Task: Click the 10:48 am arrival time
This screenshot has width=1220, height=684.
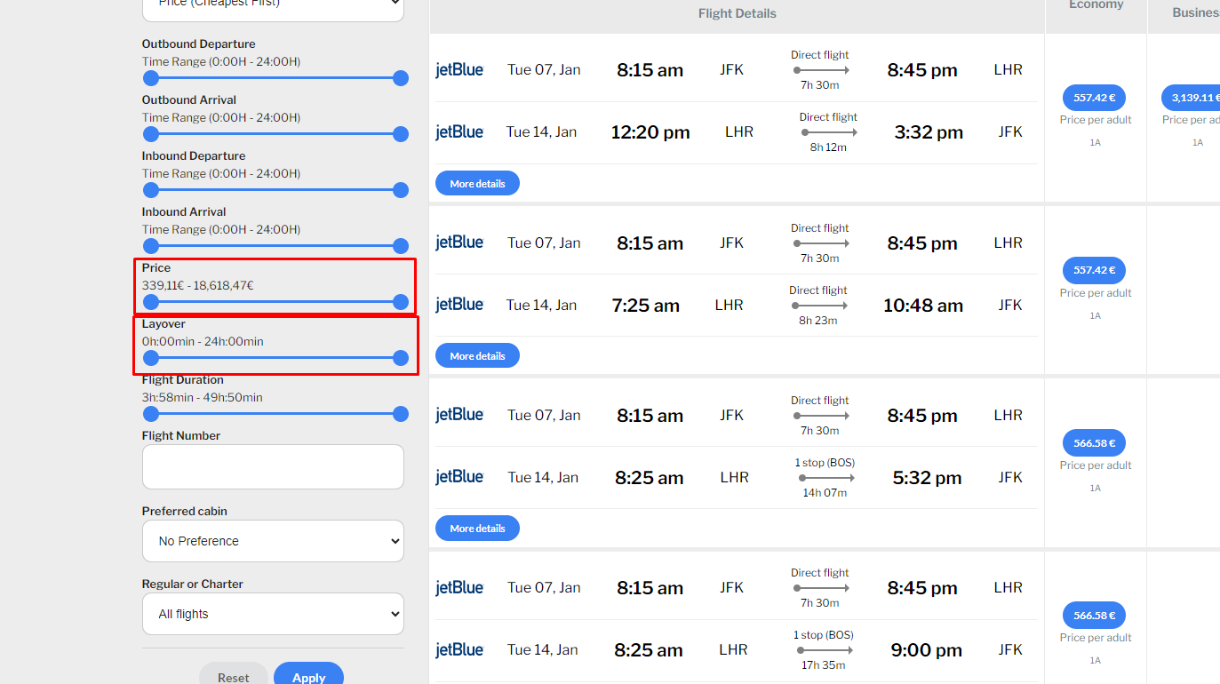Action: click(923, 306)
